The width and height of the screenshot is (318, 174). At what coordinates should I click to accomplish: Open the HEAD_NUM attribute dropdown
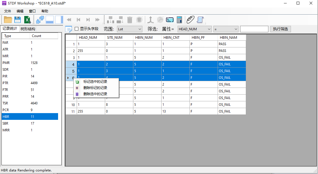point(195,29)
